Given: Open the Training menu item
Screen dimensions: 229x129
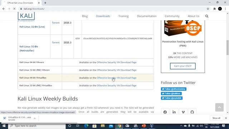Looking at the screenshot, I should 123,16.
